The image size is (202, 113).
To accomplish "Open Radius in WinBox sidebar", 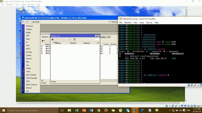I will (28, 68).
